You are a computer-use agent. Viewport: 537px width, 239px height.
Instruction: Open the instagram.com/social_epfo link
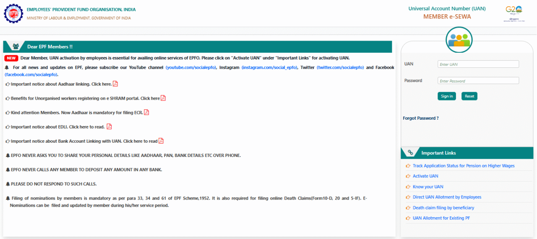coord(269,67)
